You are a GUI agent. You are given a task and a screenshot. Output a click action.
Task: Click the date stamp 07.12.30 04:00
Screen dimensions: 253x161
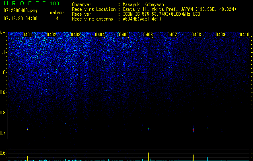point(21,19)
